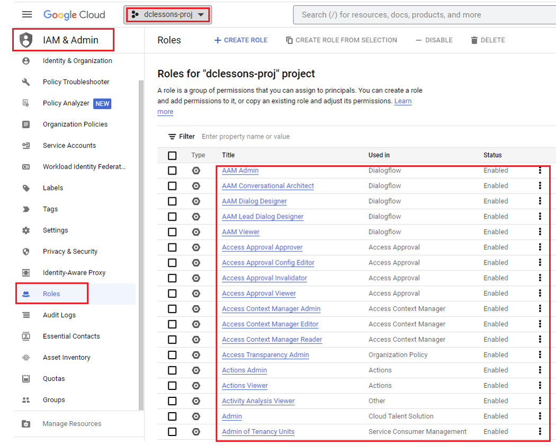Screen dimensions: 556x445
Task: Click the Labels tag icon
Action: point(26,188)
